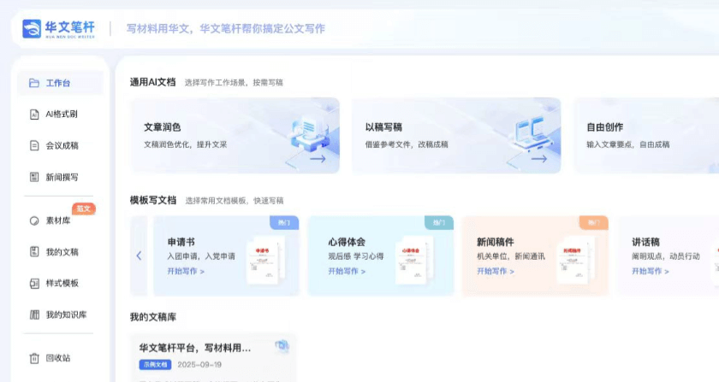Click the 申请书 document thumbnail

coord(265,260)
